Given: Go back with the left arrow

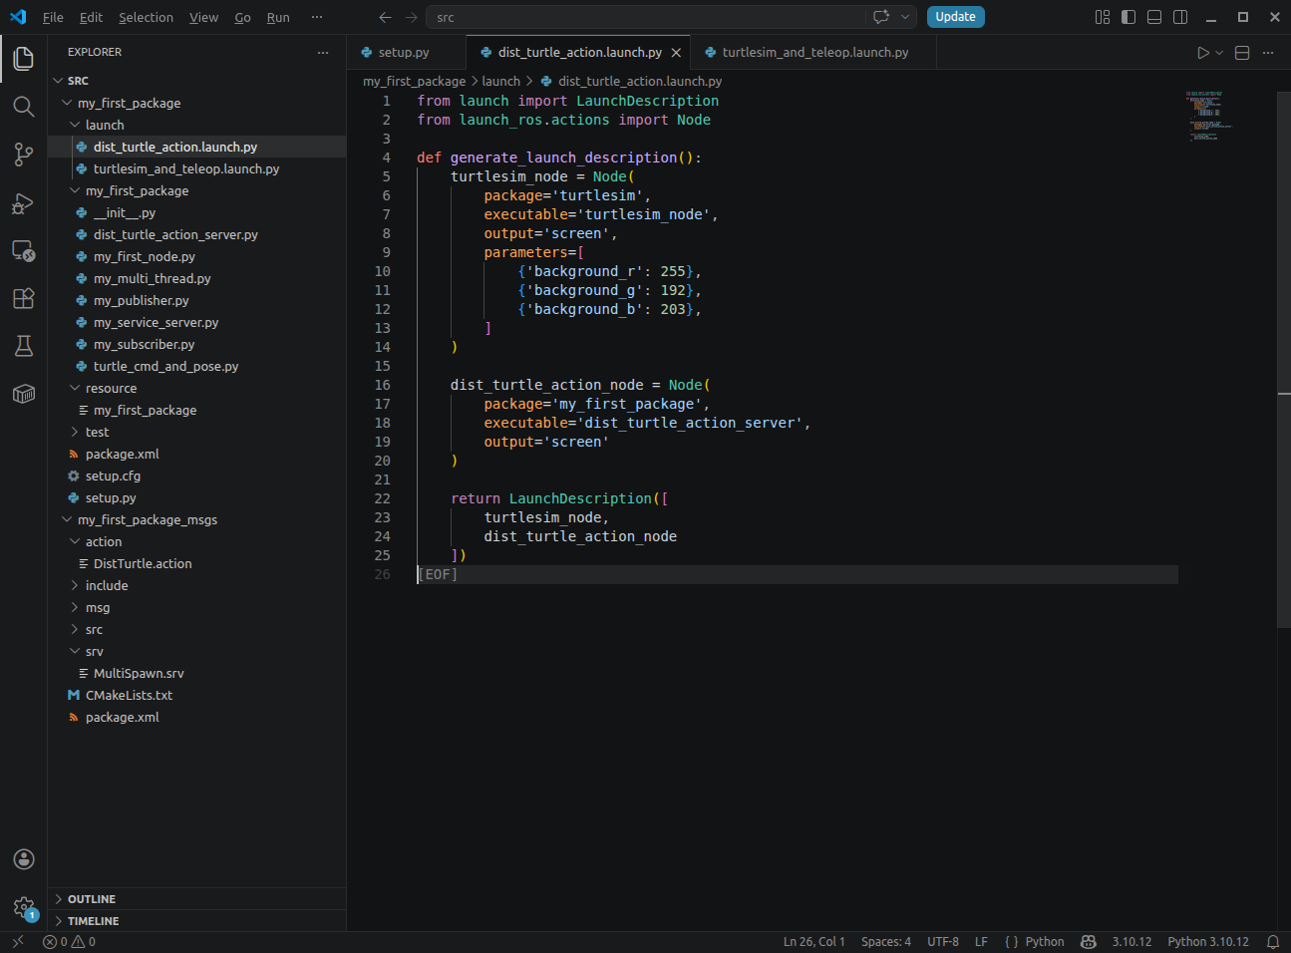Looking at the screenshot, I should pos(386,17).
